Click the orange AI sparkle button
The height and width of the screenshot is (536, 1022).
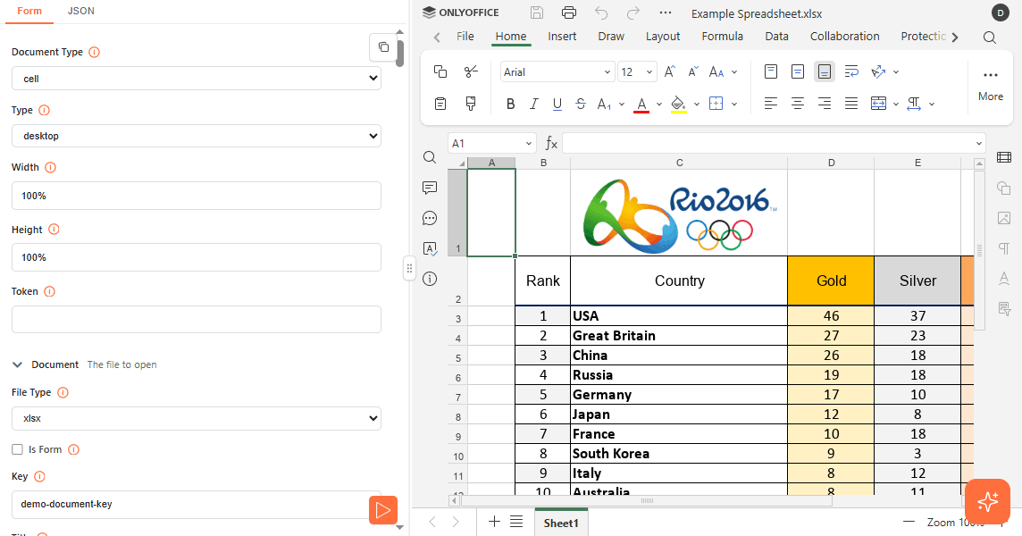tap(987, 502)
